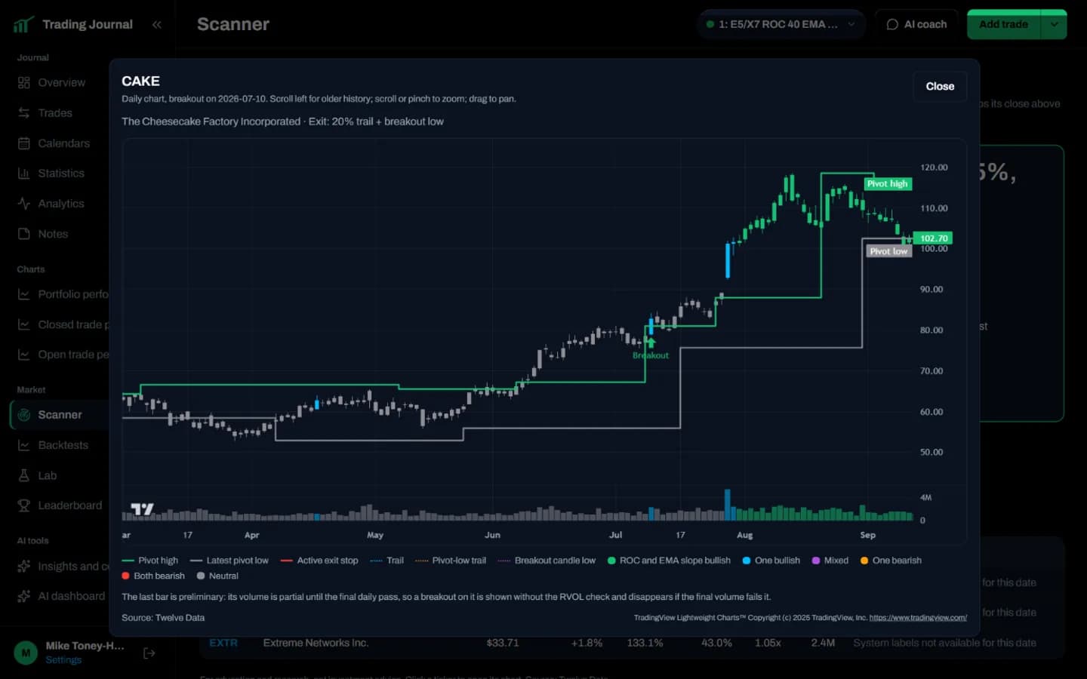Open the AI coach panel

click(916, 24)
